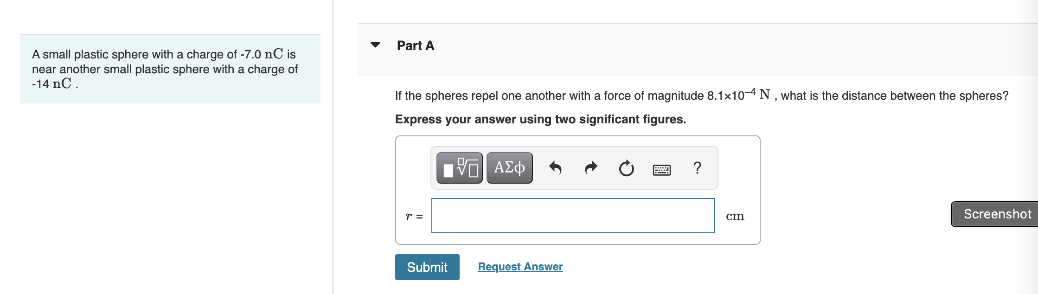Click the r = variable label
The image size is (1038, 294).
pyautogui.click(x=414, y=216)
